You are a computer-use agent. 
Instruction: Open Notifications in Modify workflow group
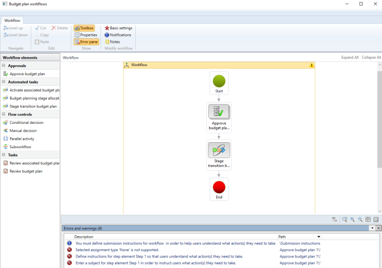118,35
